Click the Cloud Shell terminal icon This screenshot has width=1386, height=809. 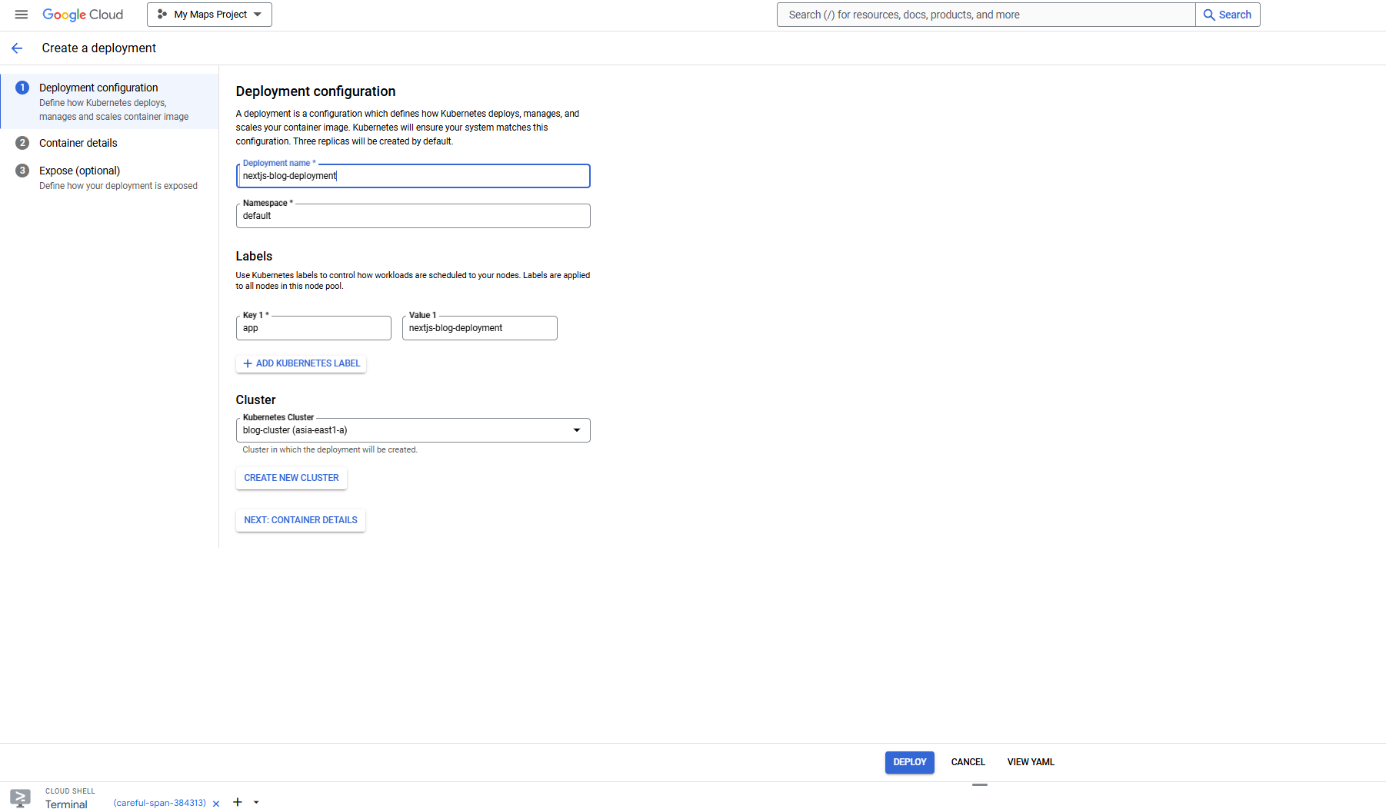19,798
